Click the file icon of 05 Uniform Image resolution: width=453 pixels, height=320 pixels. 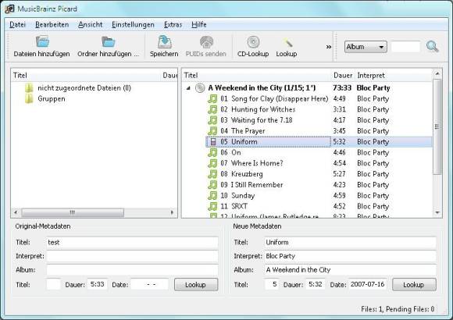(x=213, y=141)
